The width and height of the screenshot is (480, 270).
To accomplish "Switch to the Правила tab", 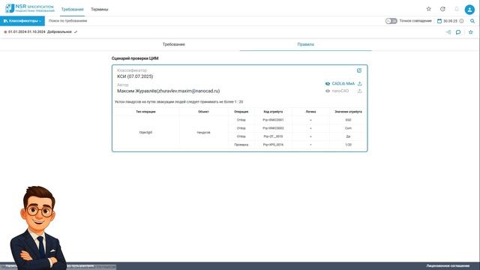I will (x=305, y=44).
